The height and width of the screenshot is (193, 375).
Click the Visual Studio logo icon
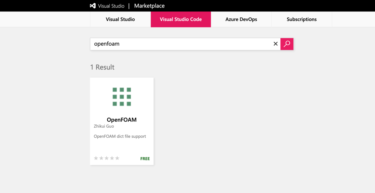click(x=92, y=5)
